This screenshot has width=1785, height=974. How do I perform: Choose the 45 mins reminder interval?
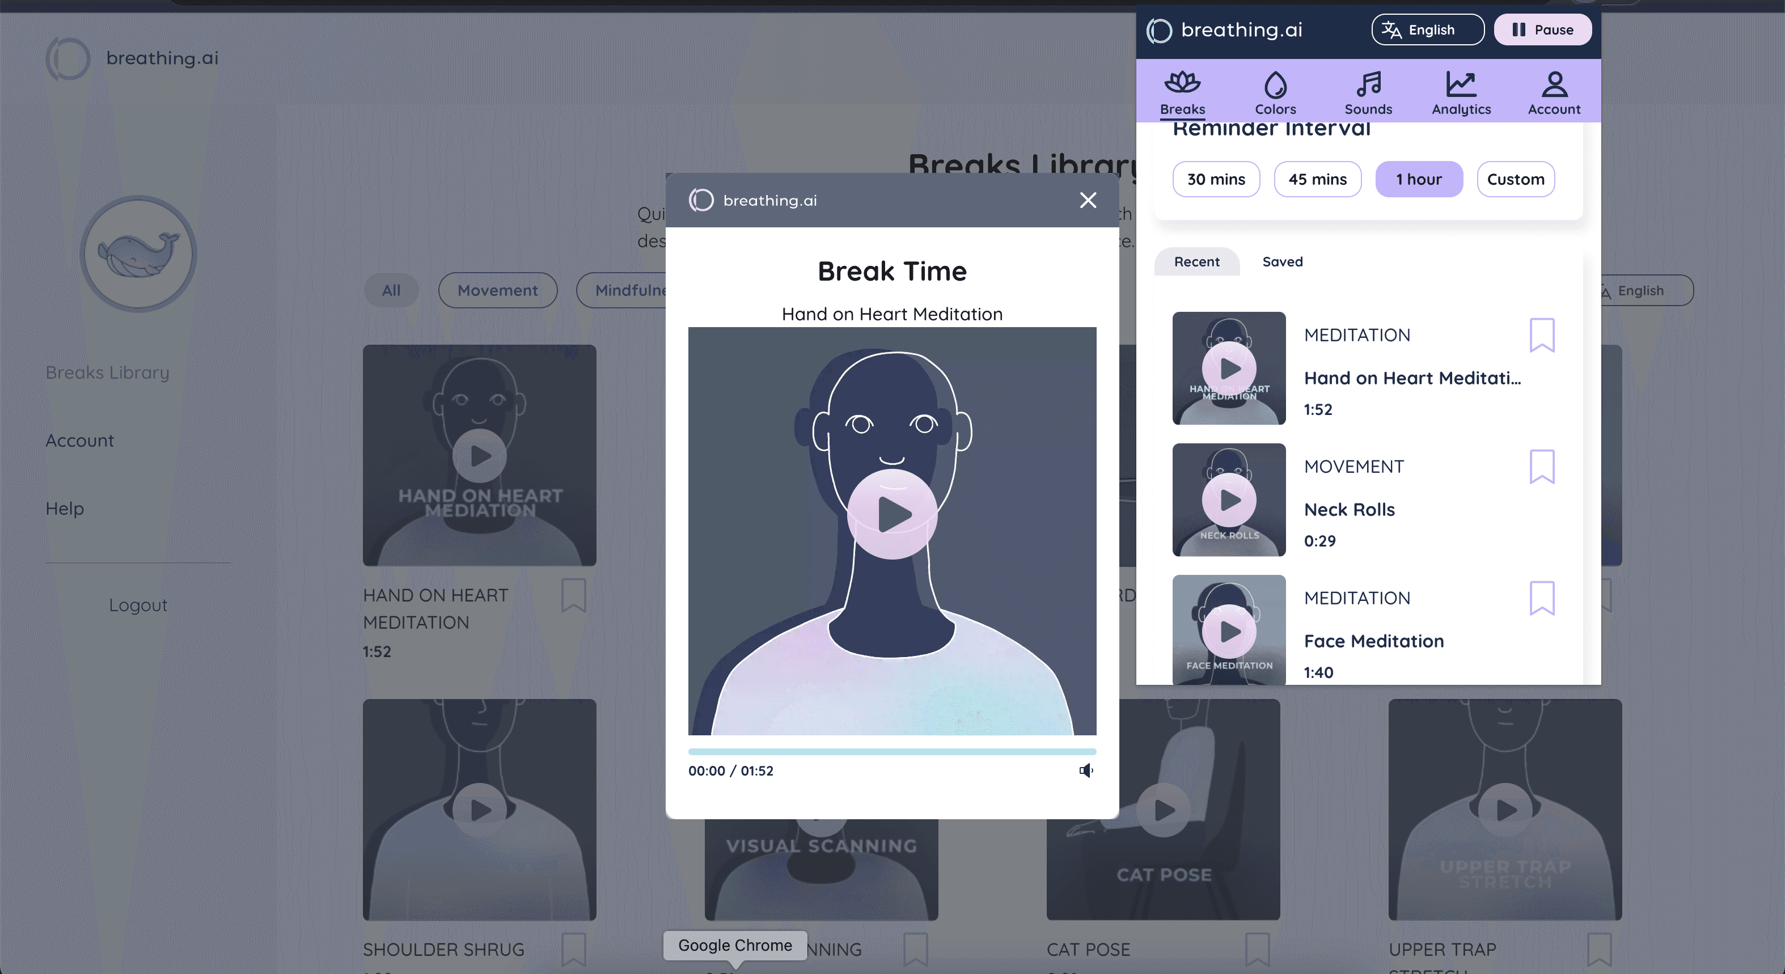[1317, 179]
